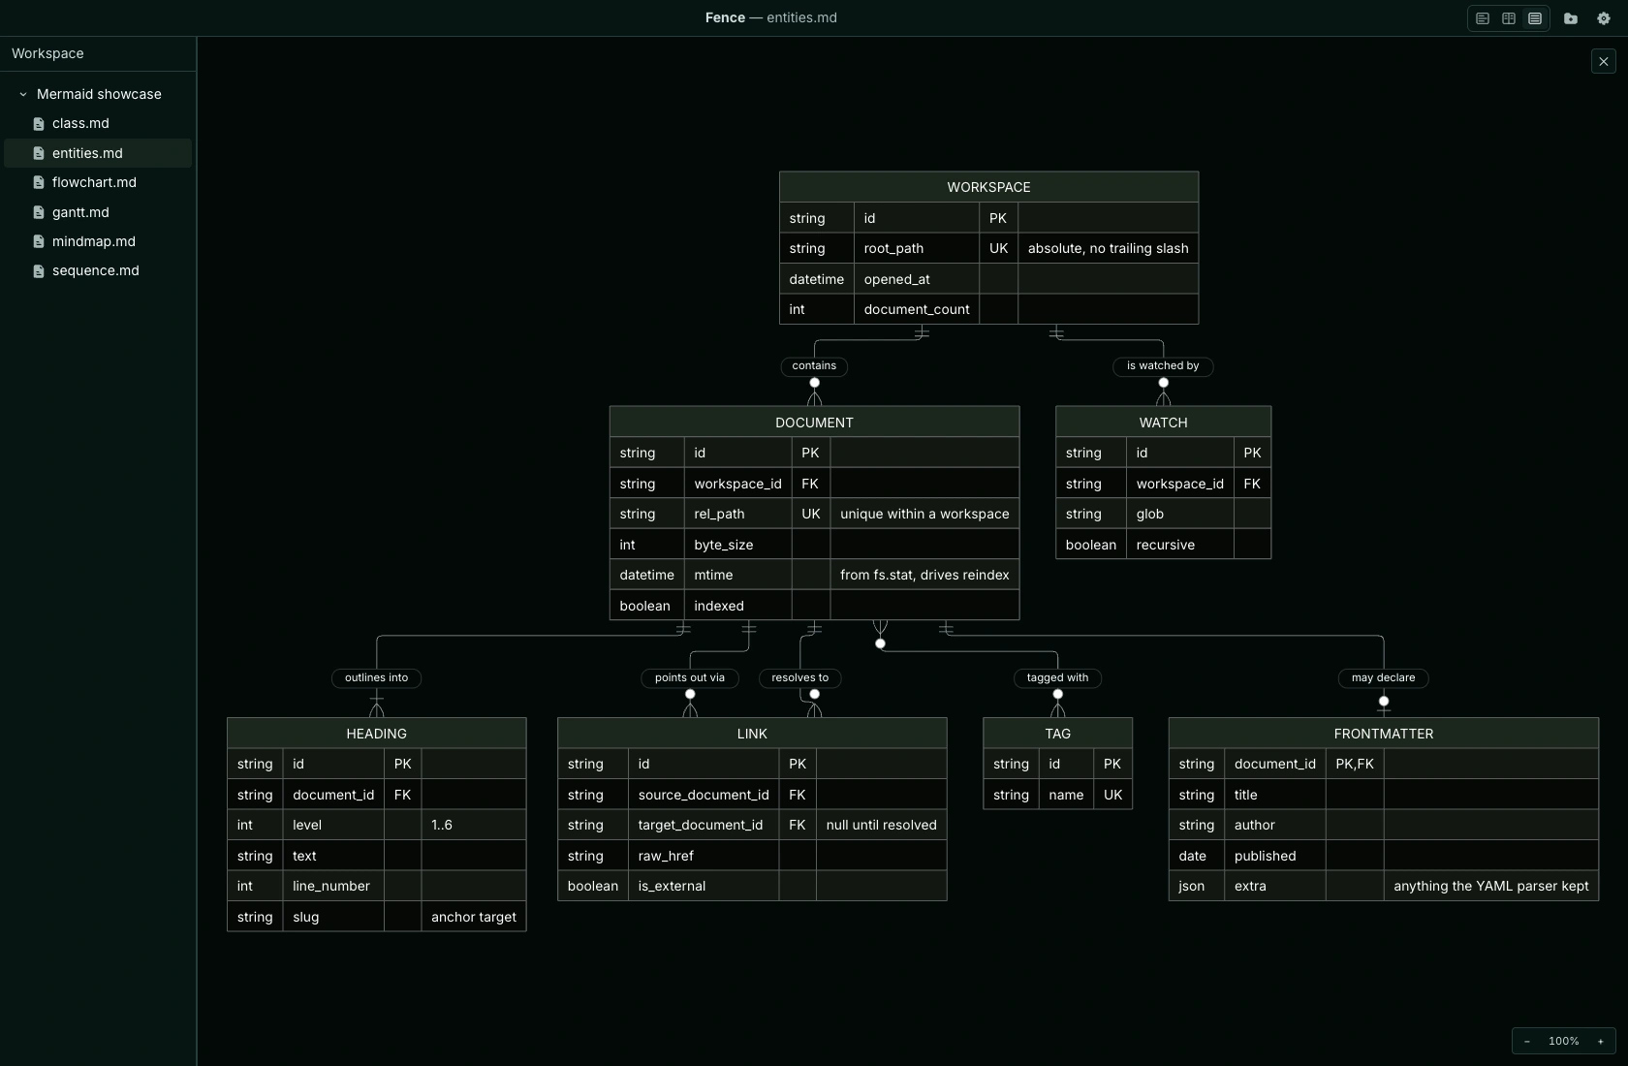Click the "null until resolved" cell
The width and height of the screenshot is (1628, 1066).
tap(881, 825)
